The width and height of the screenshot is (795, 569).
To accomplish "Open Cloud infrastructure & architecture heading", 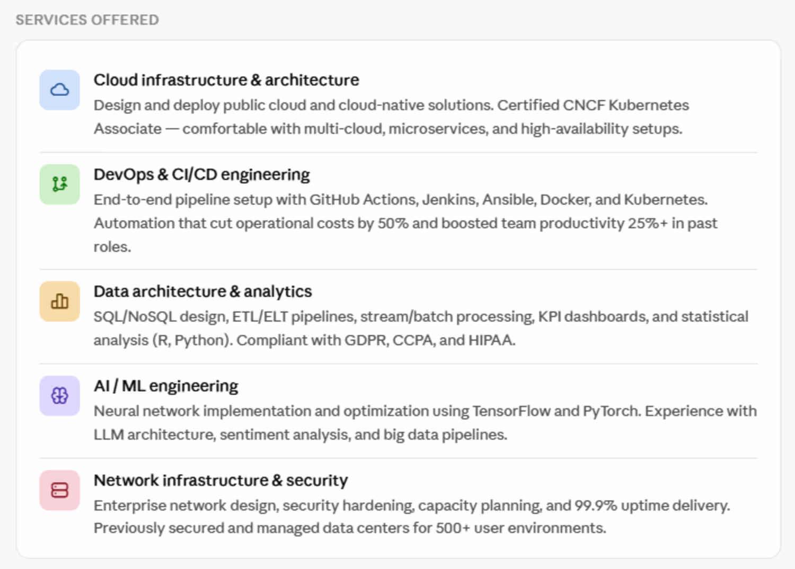I will [226, 80].
